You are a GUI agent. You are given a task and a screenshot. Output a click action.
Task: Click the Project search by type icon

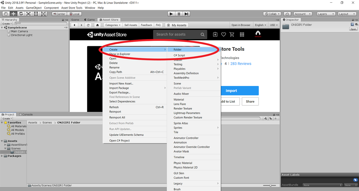click(x=266, y=118)
